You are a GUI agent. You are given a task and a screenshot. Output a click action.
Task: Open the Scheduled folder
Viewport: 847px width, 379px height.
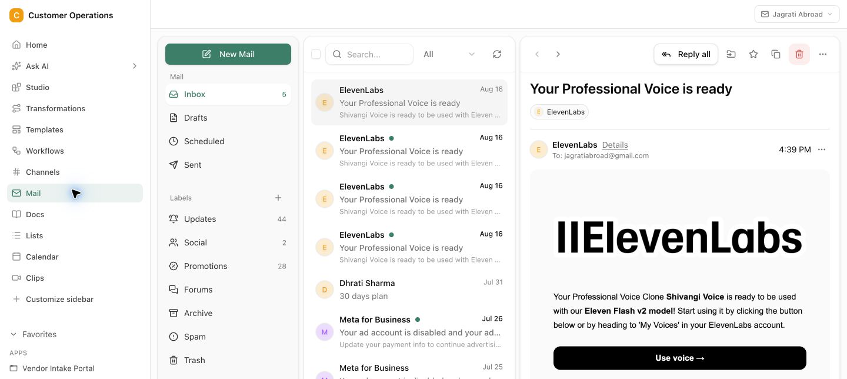228,141
